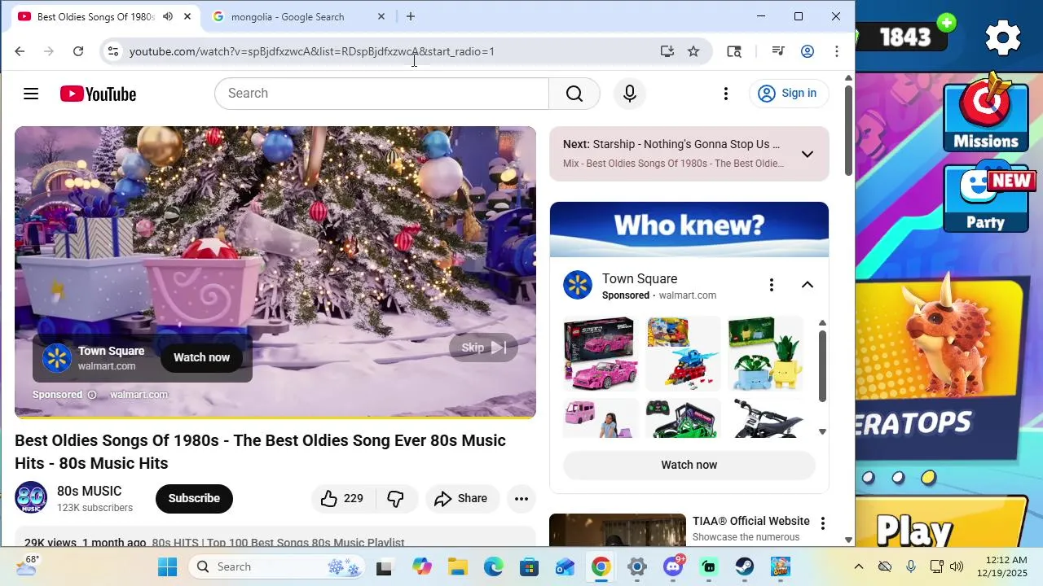Click the walmart.com link under the video
This screenshot has width=1043, height=586.
click(x=139, y=395)
